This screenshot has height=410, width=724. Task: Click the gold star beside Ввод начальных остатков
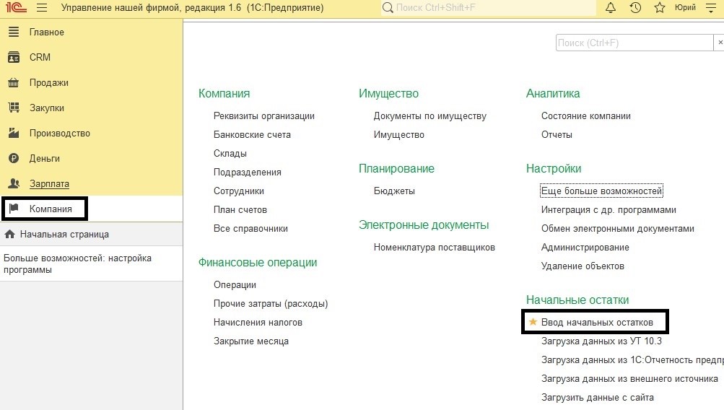pyautogui.click(x=533, y=322)
